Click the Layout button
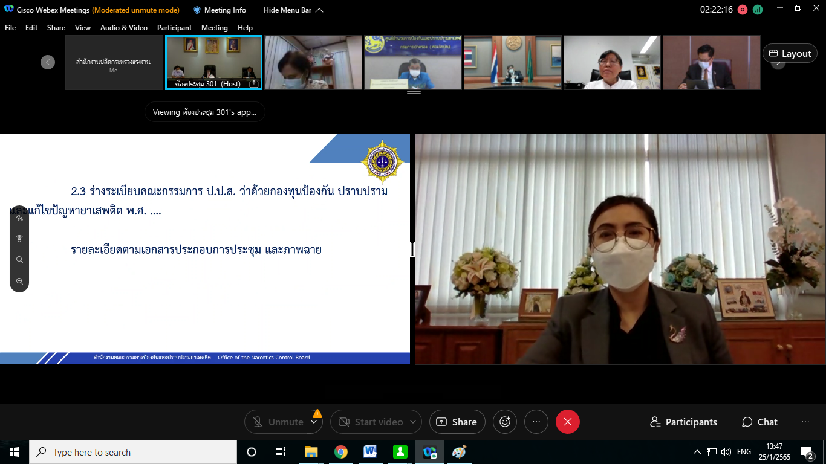The width and height of the screenshot is (826, 464). coord(790,53)
